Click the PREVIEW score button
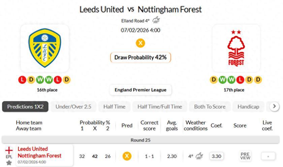This screenshot has width=283, height=167. [245, 156]
